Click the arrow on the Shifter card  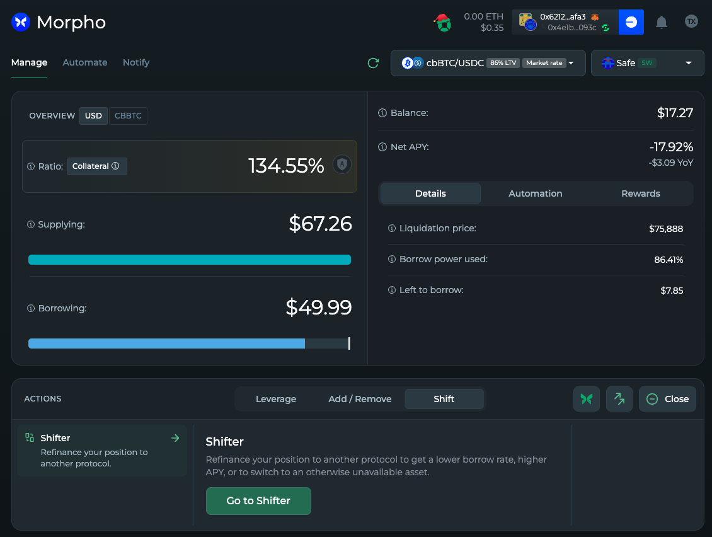(x=175, y=438)
